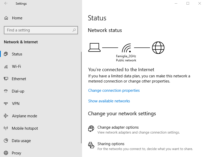Click the Mobile hotspot antenna icon
The image size is (203, 157).
click(6, 128)
